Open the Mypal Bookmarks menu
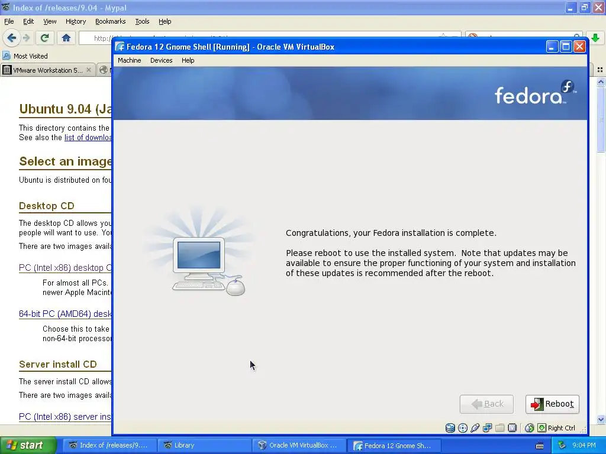Screen dimensions: 606x454 click(111, 21)
